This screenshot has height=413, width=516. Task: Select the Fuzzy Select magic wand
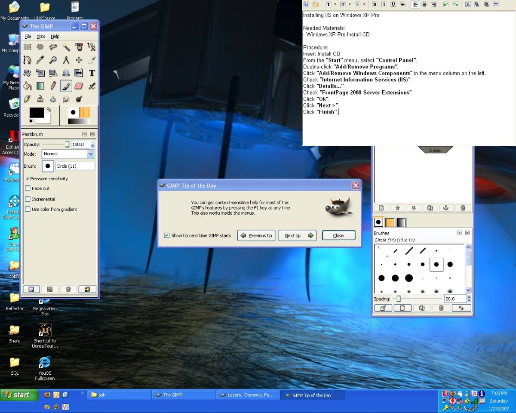66,47
